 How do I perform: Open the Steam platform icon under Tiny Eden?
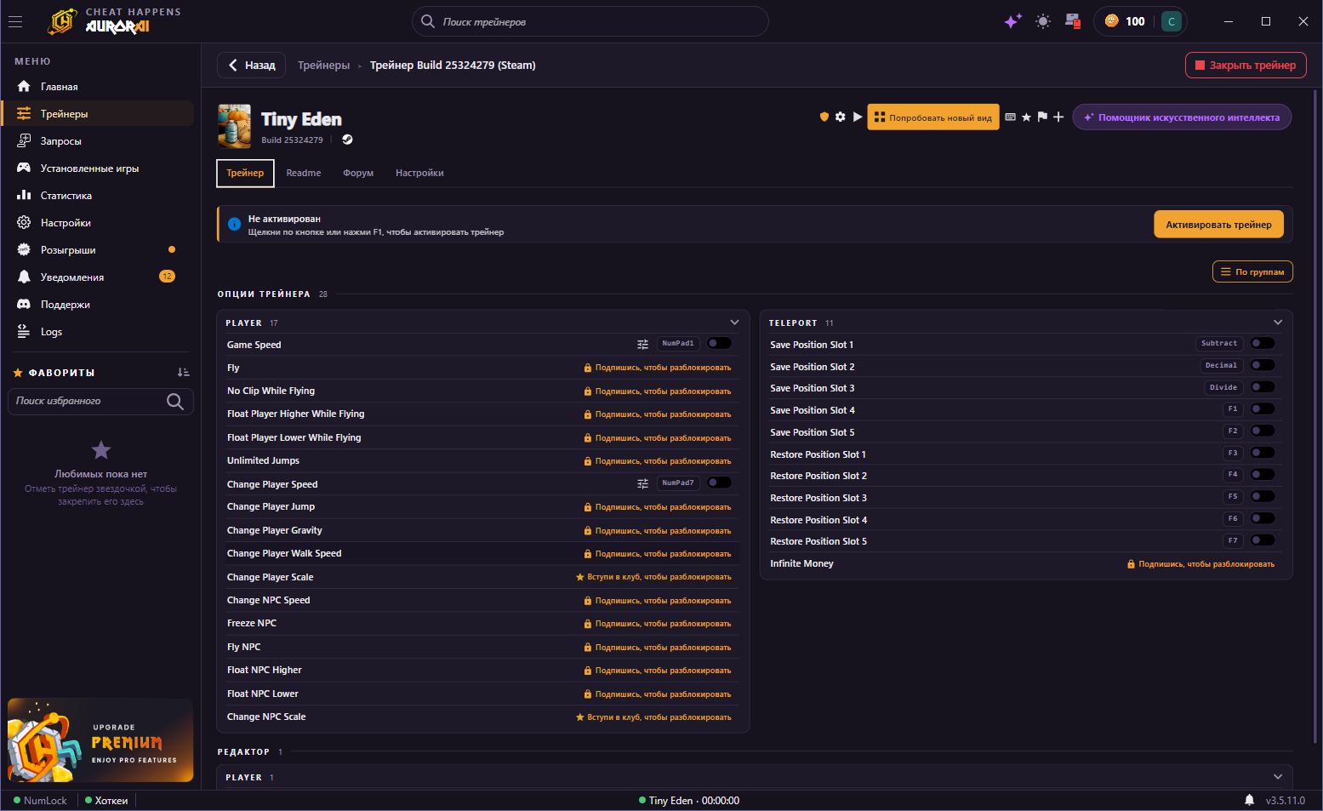(x=347, y=140)
